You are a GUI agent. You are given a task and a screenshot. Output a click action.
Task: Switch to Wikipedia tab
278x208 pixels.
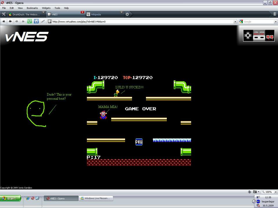(105, 14)
